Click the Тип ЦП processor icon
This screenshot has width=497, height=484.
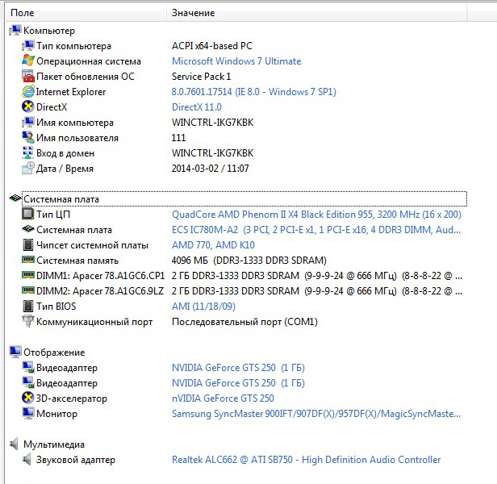28,215
